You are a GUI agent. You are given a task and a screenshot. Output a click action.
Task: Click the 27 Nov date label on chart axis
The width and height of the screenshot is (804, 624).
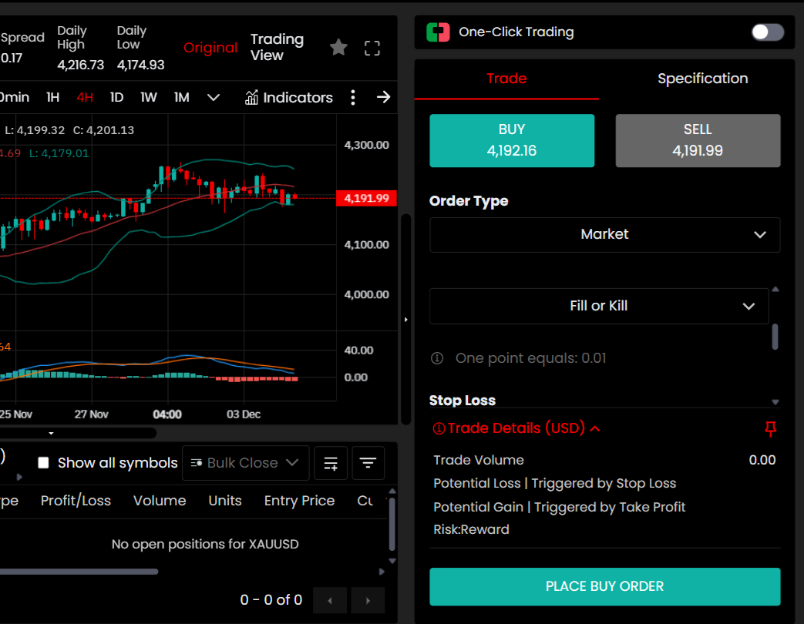(91, 414)
